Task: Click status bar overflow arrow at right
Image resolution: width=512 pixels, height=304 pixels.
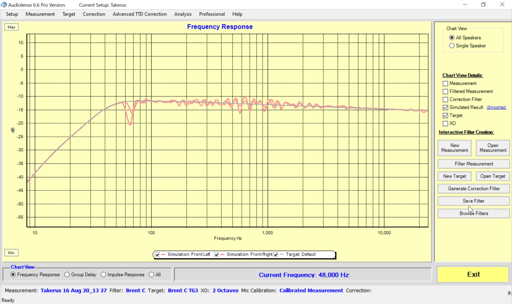Action: [x=509, y=293]
